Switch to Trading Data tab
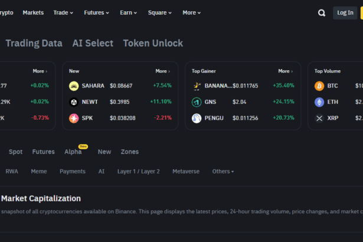 click(34, 43)
